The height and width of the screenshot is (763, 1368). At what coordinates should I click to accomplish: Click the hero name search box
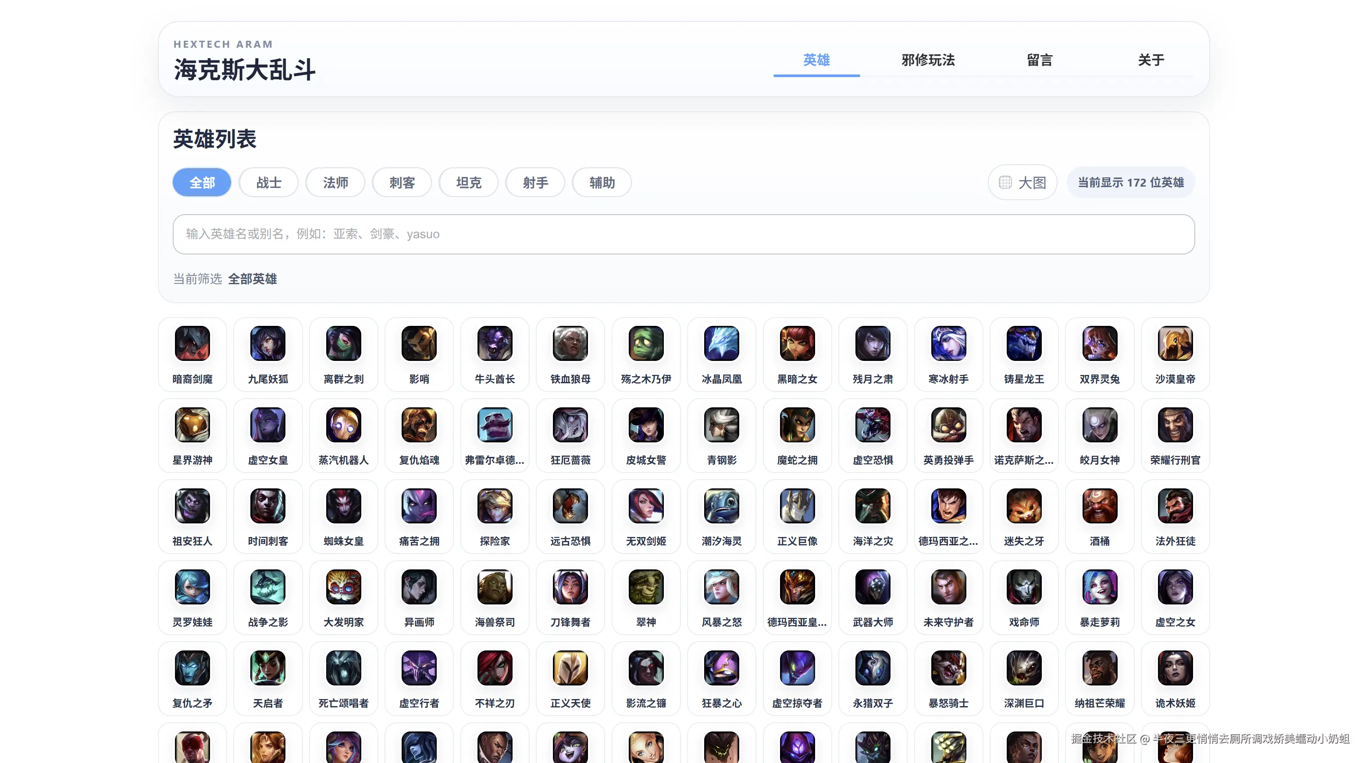pos(684,234)
